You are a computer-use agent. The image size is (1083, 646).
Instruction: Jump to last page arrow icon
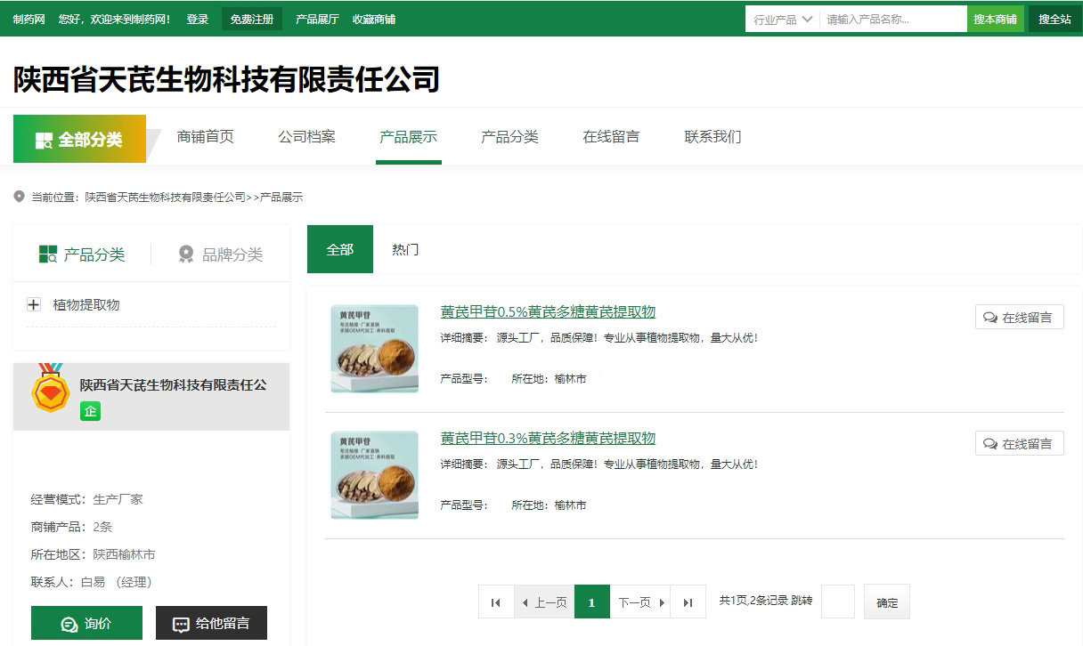tap(688, 602)
